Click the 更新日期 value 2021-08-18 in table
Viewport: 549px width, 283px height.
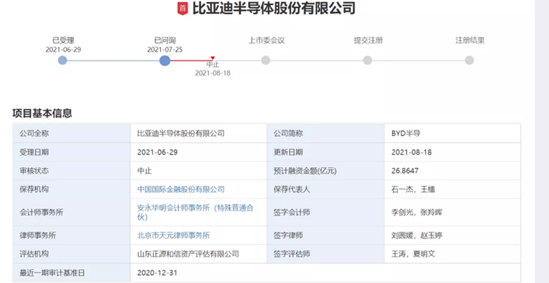point(411,153)
